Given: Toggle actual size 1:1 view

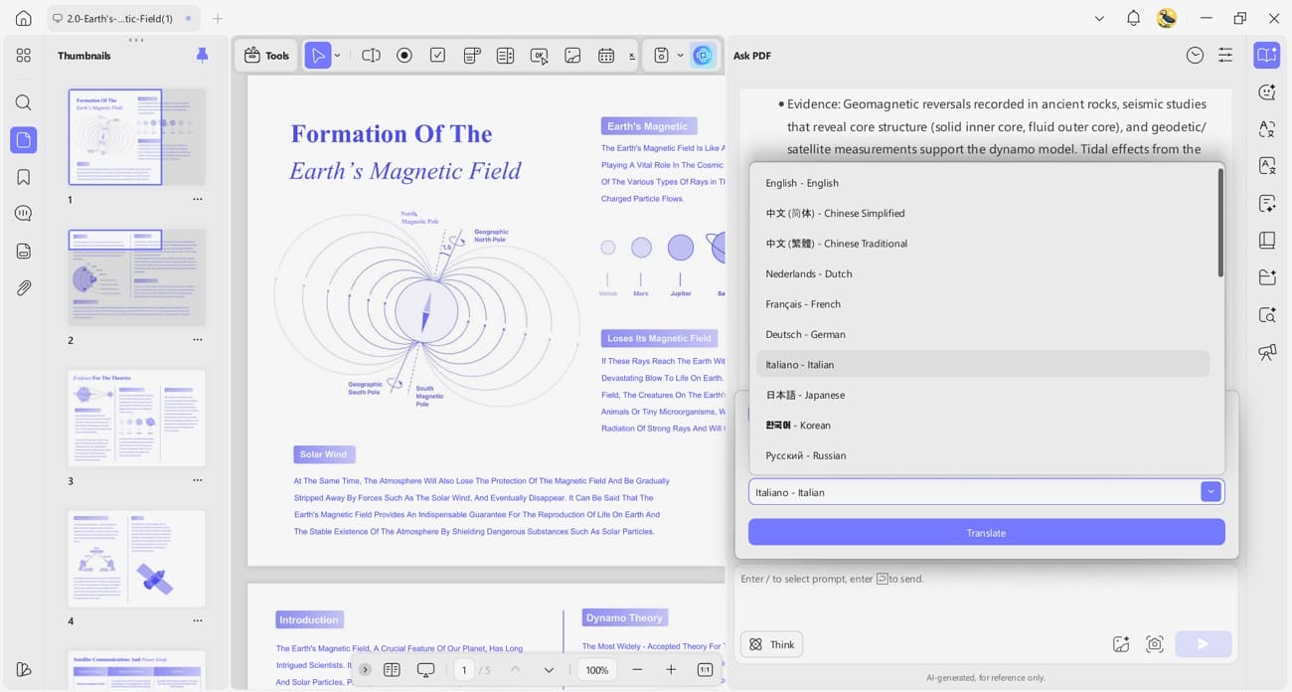Looking at the screenshot, I should click(705, 670).
